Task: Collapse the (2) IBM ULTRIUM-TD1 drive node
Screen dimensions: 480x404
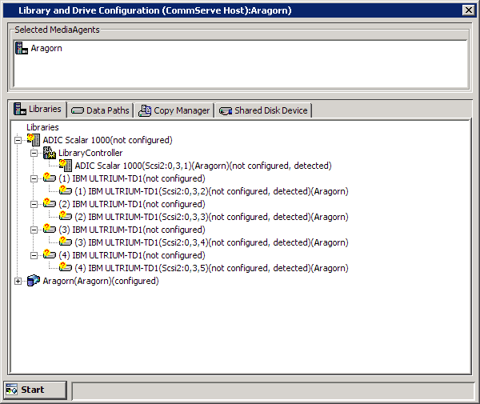Action: (x=34, y=204)
